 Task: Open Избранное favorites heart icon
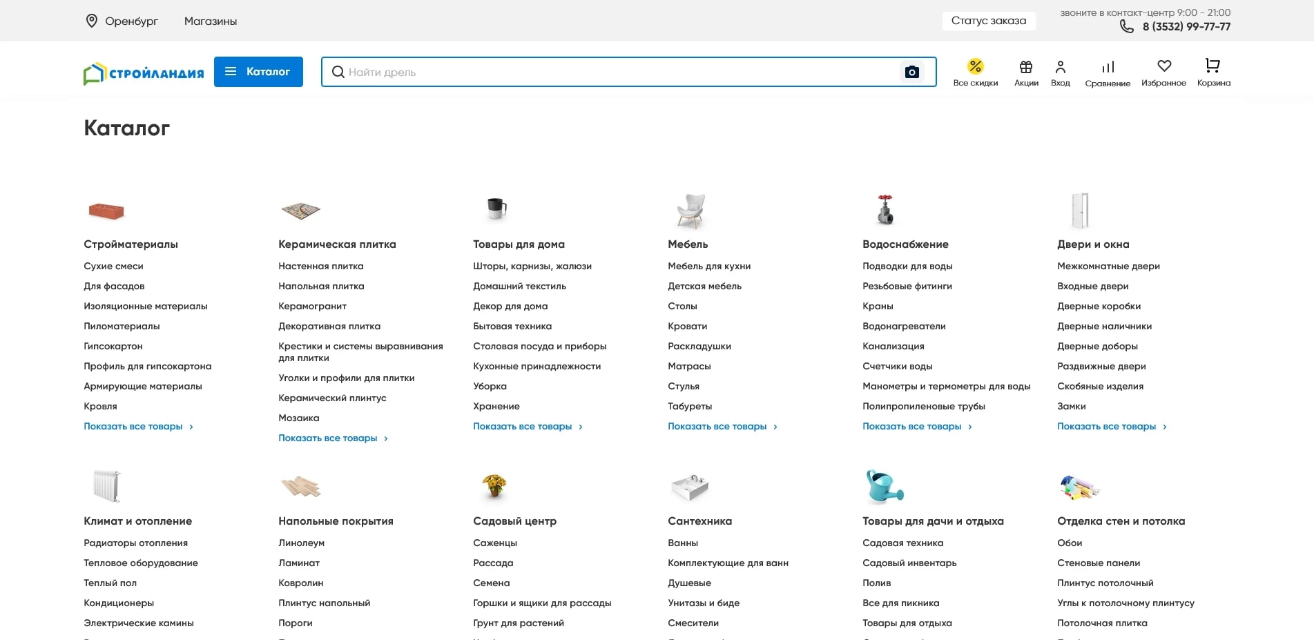pos(1163,66)
